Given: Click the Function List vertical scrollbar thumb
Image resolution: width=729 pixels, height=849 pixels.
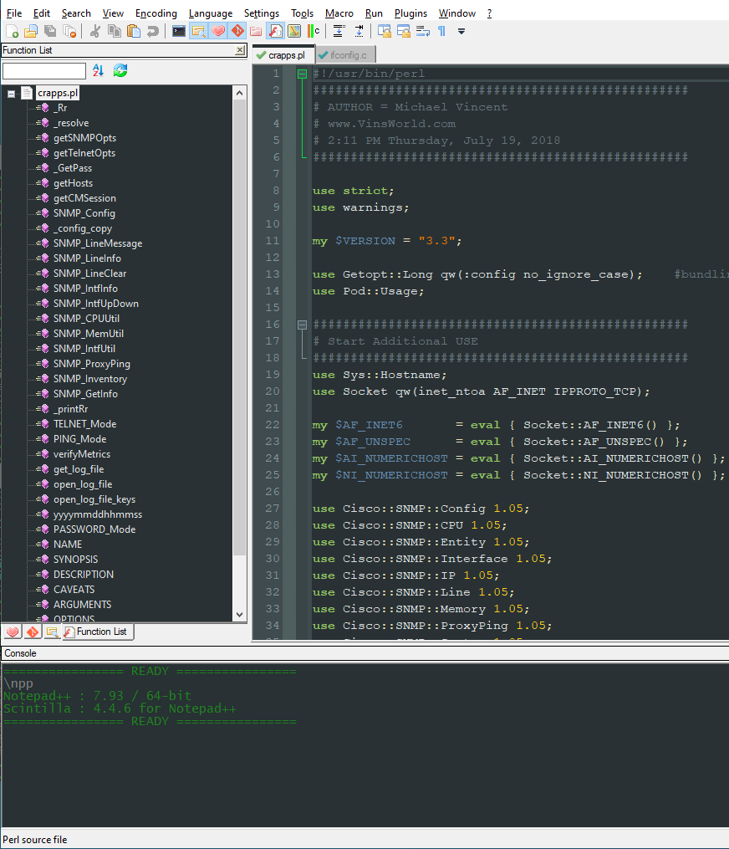Looking at the screenshot, I should [239, 328].
